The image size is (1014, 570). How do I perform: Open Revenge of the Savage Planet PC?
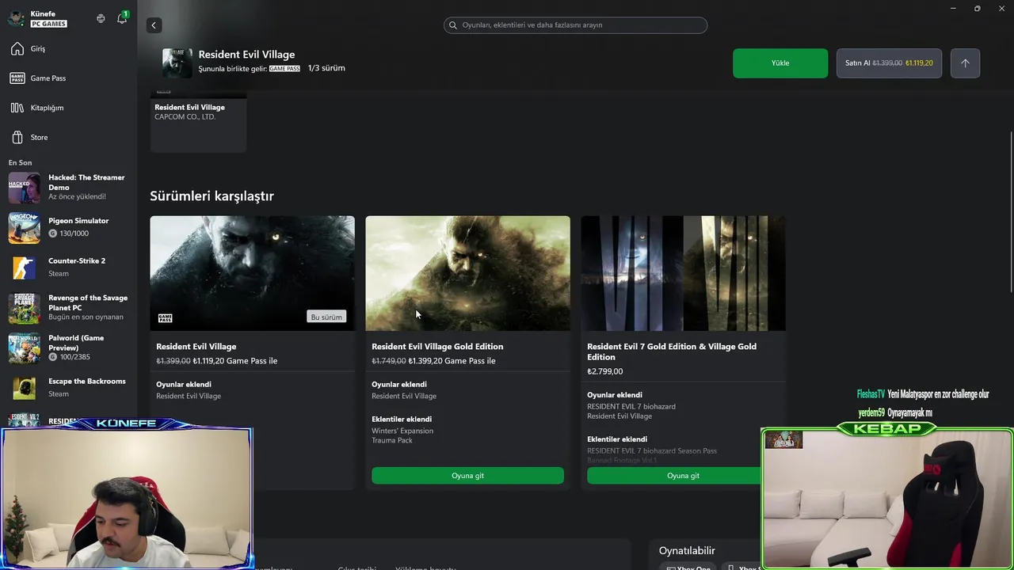coord(68,308)
